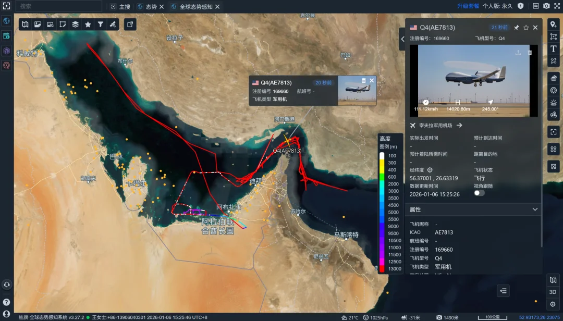Switch to the 主搜 tab
Viewport: 563px width, 321px height.
pos(120,7)
